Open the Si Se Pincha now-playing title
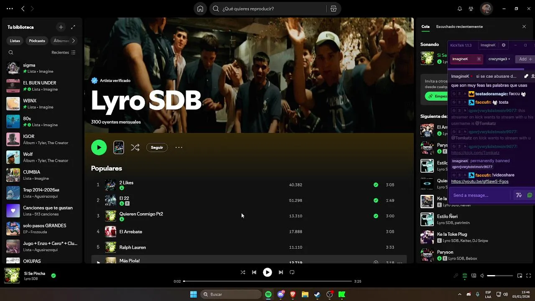 coord(35,273)
